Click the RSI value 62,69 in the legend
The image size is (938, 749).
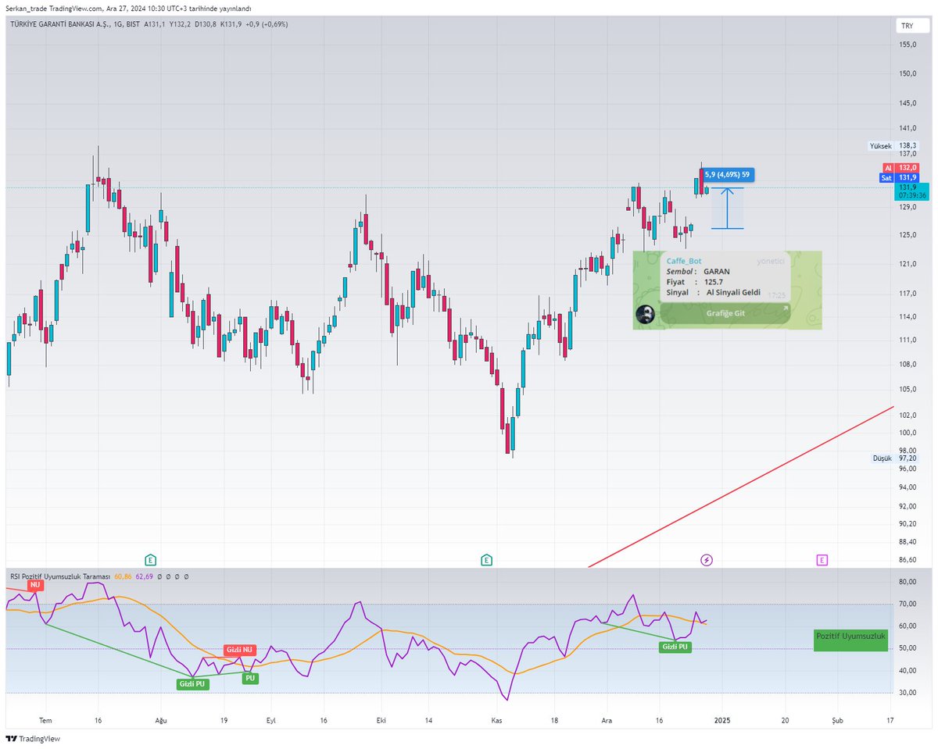click(144, 576)
